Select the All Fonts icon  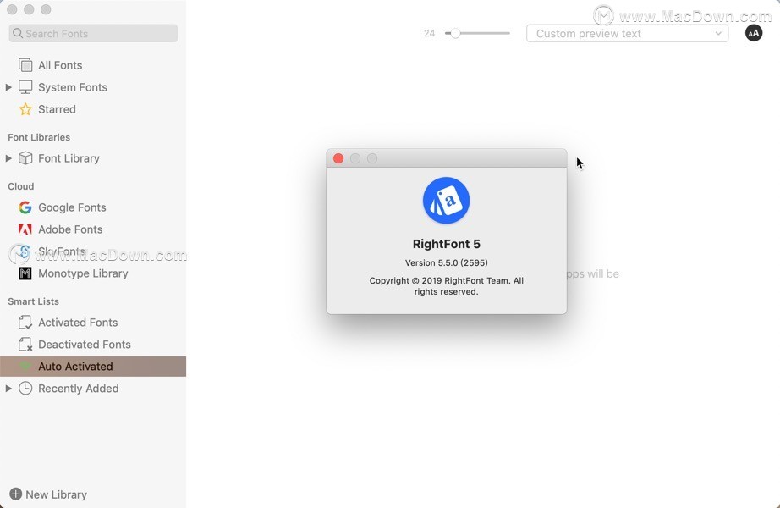point(25,65)
